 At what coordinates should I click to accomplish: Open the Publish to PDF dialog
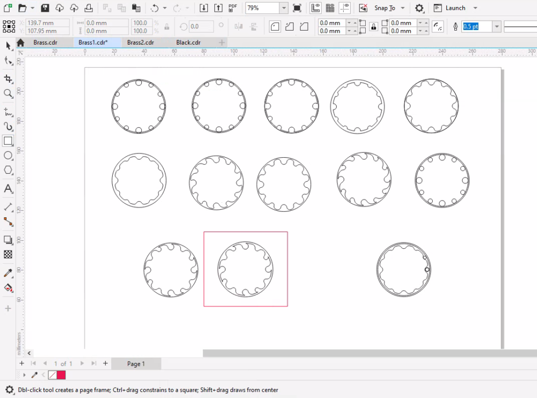pyautogui.click(x=233, y=8)
